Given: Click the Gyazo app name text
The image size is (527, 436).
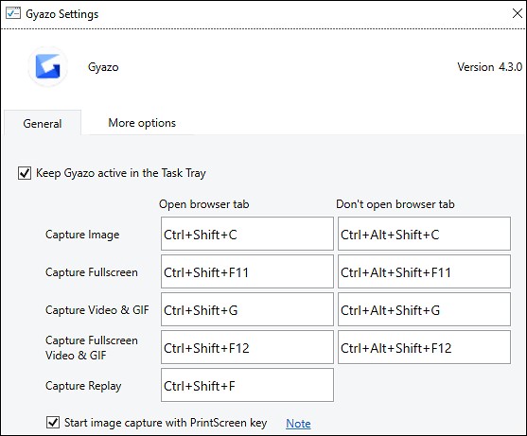Looking at the screenshot, I should [x=103, y=67].
